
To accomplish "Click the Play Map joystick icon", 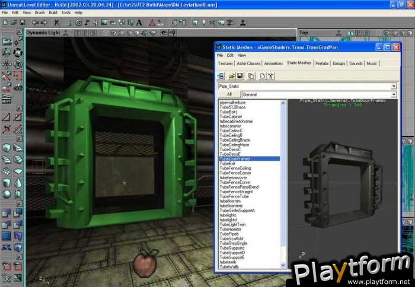I will [242, 23].
